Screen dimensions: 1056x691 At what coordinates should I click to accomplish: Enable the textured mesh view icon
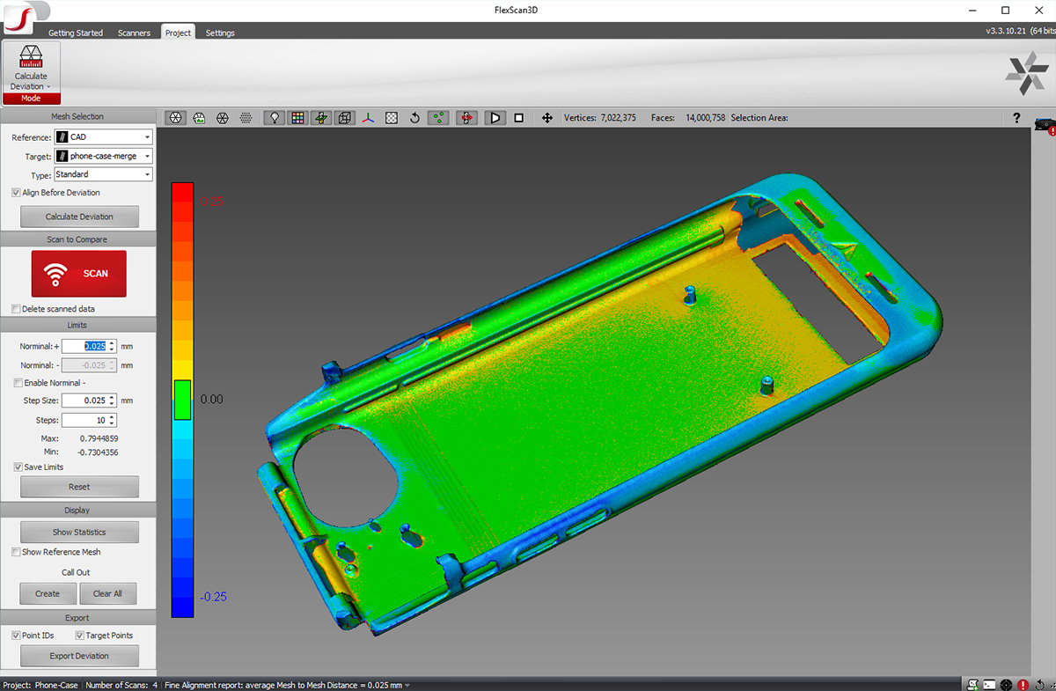pos(199,117)
